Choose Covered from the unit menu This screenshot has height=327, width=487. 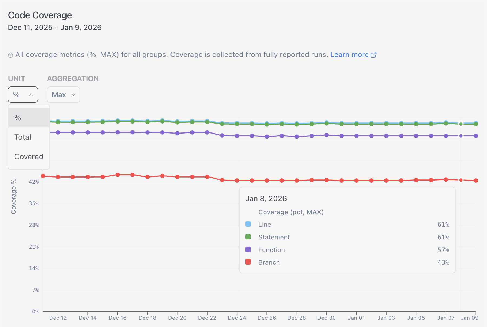coord(29,156)
